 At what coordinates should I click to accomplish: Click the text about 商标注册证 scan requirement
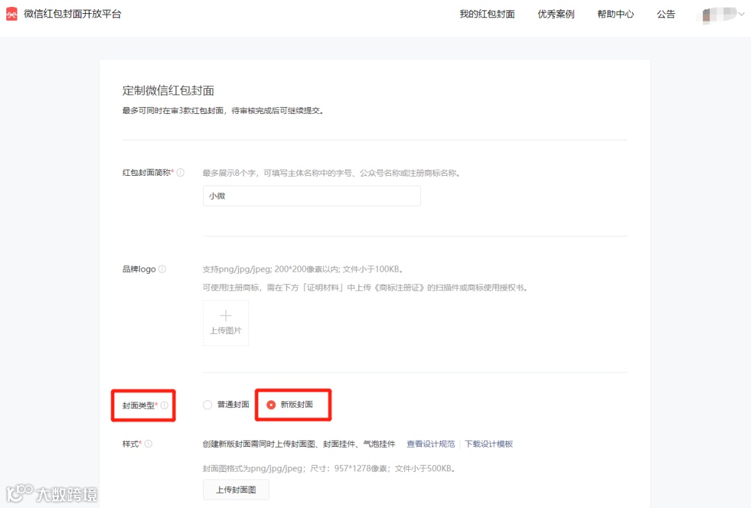coord(365,288)
